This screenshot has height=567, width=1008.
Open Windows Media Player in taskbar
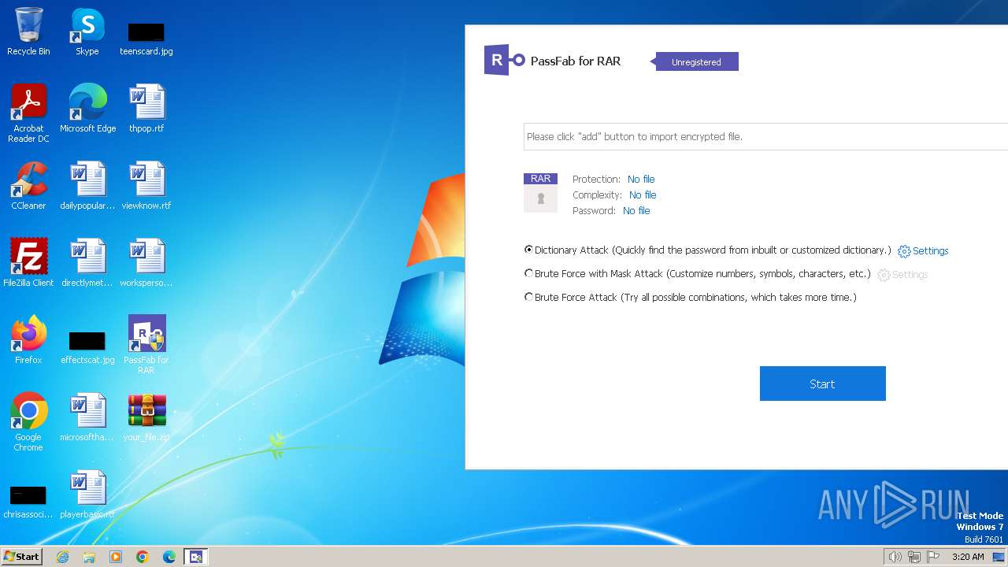pyautogui.click(x=116, y=557)
